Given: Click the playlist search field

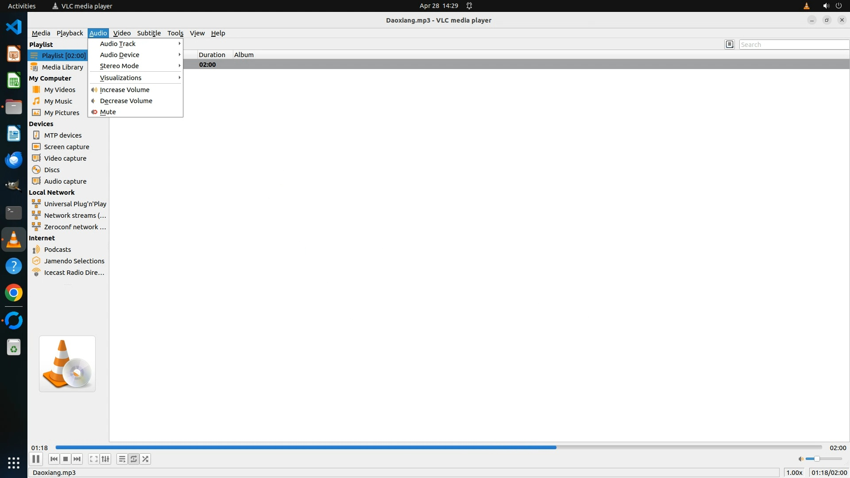Looking at the screenshot, I should pyautogui.click(x=793, y=44).
